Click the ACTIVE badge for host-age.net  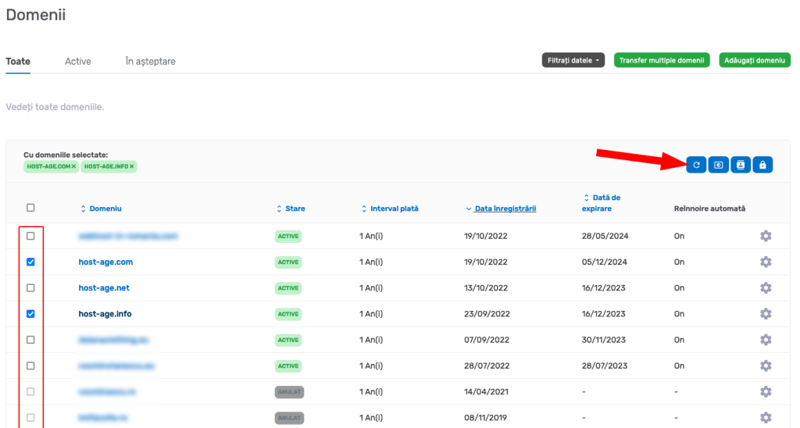[x=288, y=288]
